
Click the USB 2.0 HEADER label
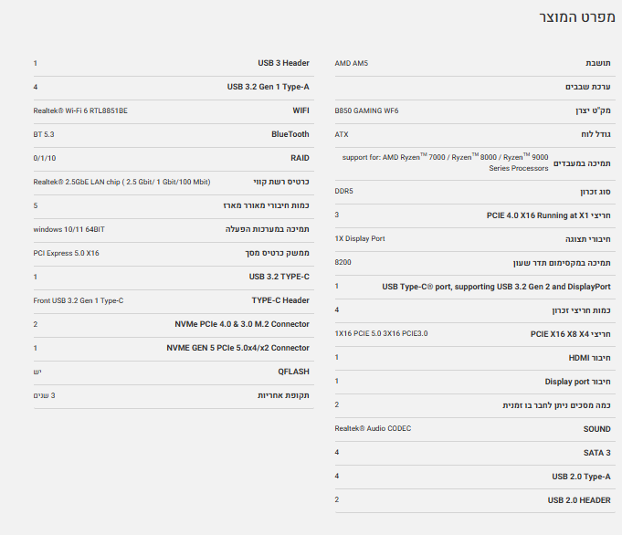tap(580, 499)
